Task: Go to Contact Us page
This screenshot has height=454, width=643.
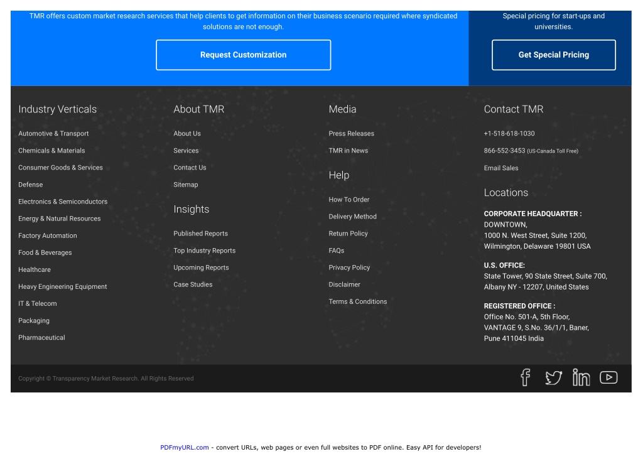Action: pyautogui.click(x=190, y=167)
